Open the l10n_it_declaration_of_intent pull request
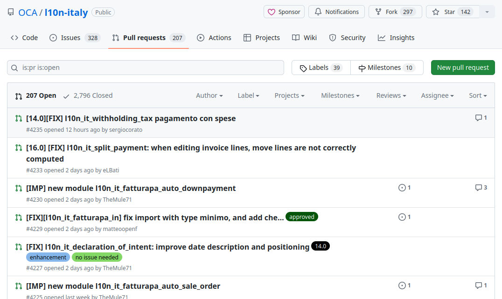 tap(168, 247)
